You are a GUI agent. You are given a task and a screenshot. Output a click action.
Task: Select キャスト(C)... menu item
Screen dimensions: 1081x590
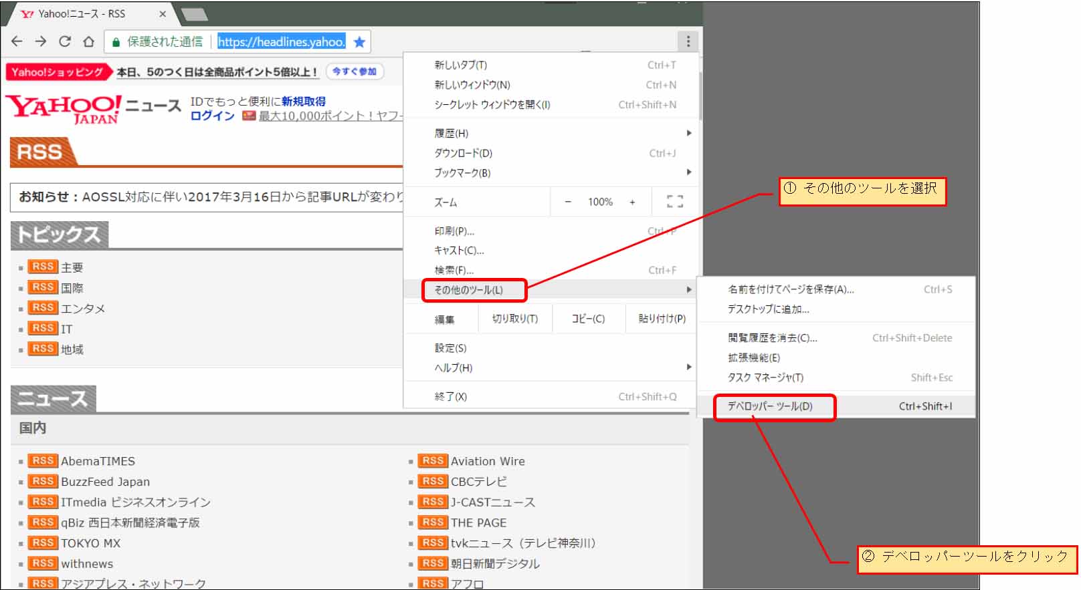coord(552,251)
